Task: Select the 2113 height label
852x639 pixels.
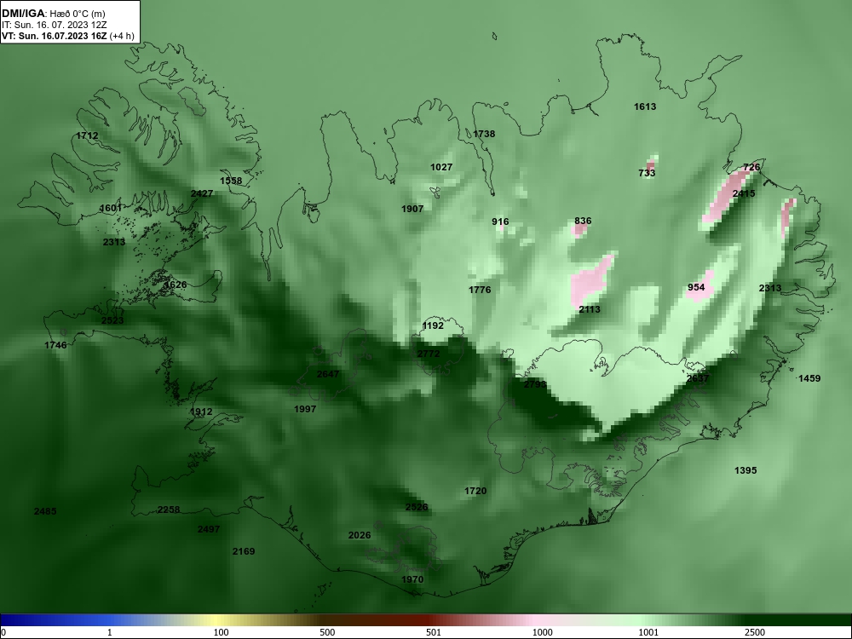Action: 590,310
